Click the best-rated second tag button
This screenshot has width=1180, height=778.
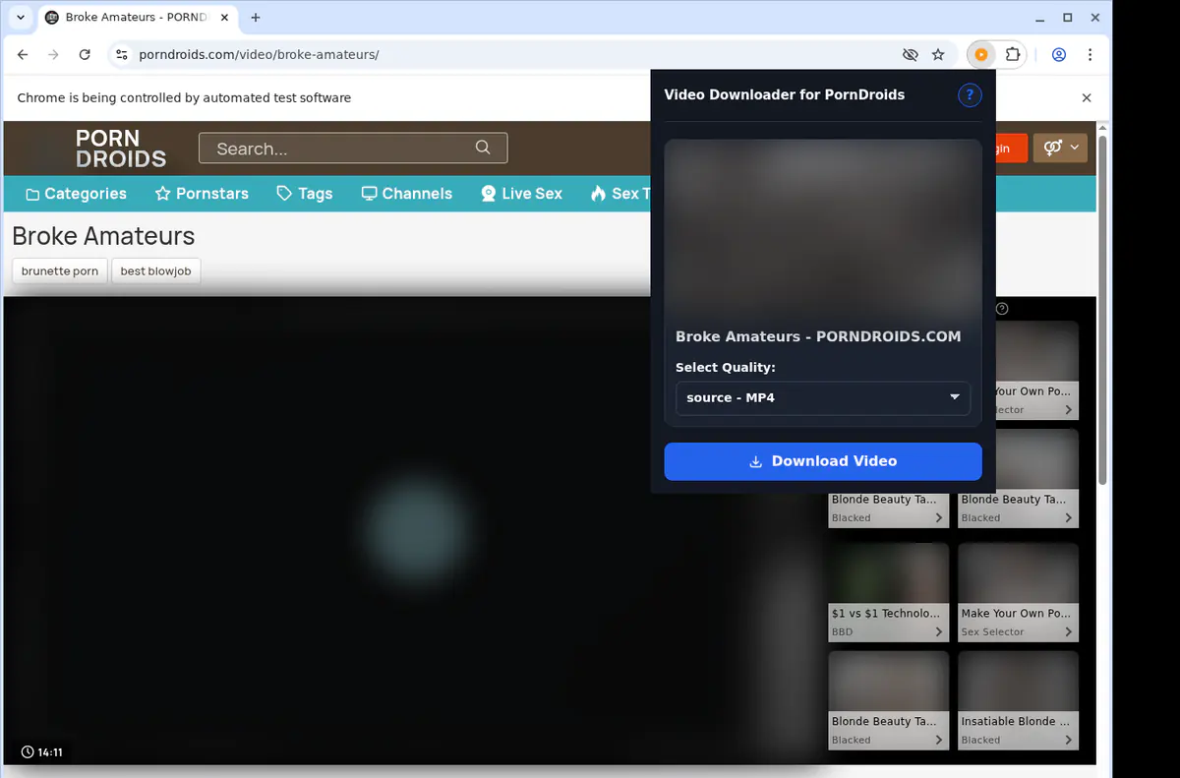[x=155, y=271]
